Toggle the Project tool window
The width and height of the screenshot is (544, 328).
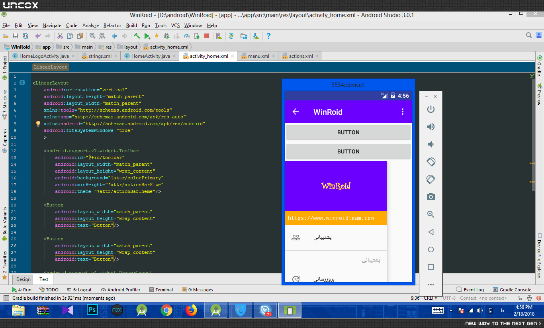pos(5,68)
